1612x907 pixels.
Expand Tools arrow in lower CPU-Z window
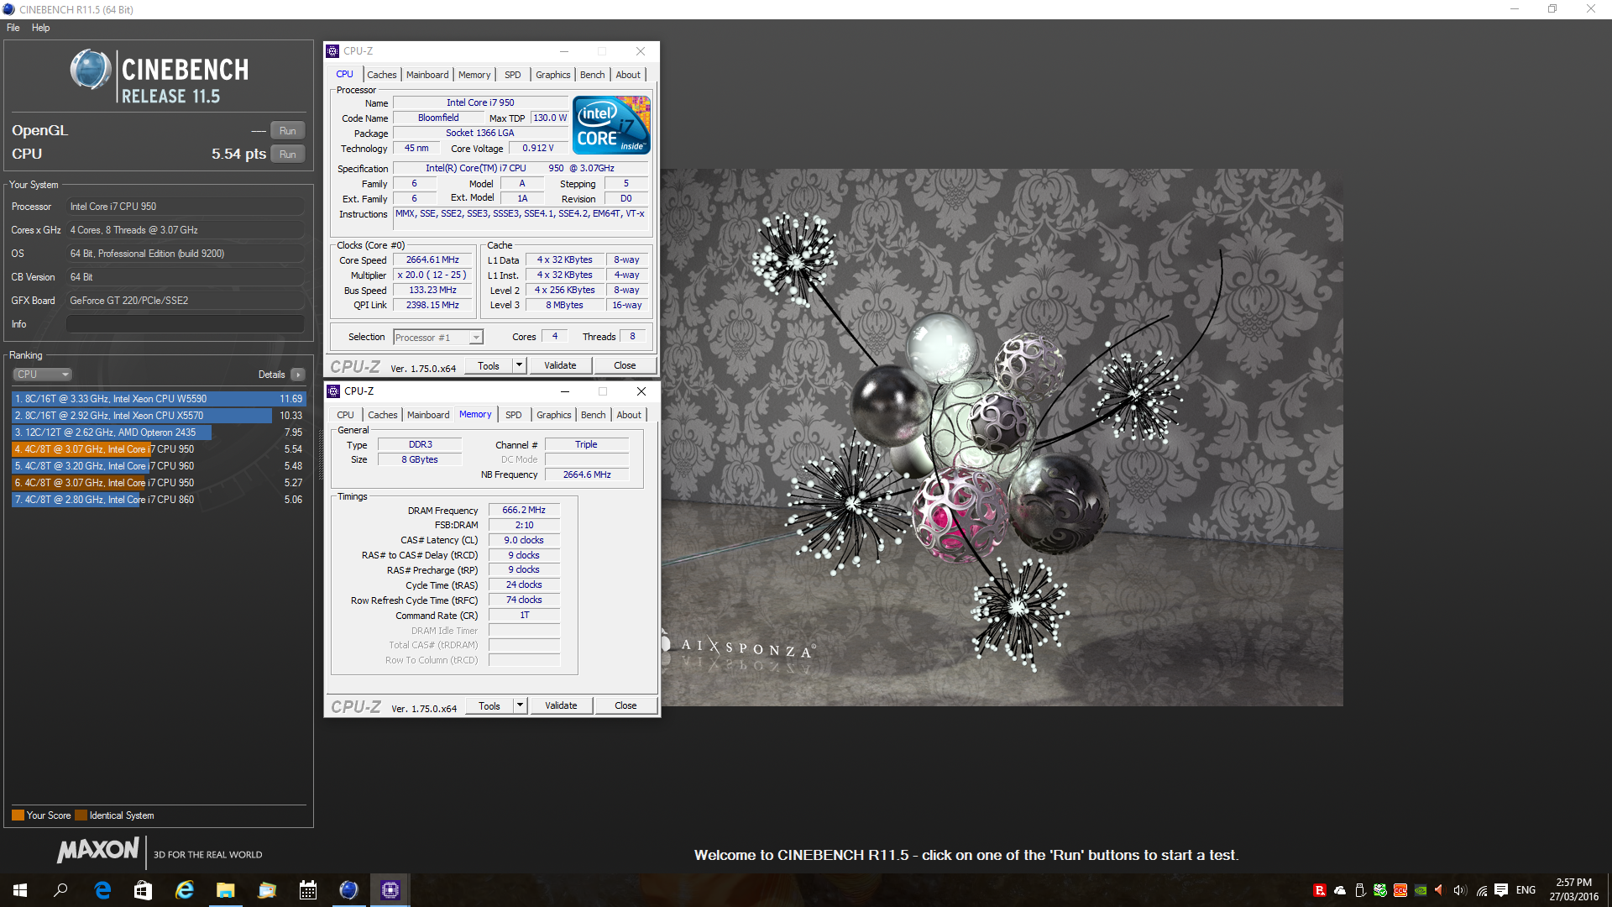coord(520,706)
